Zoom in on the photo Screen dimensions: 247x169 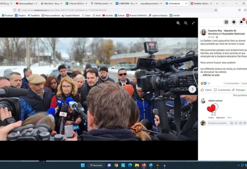pos(178,23)
